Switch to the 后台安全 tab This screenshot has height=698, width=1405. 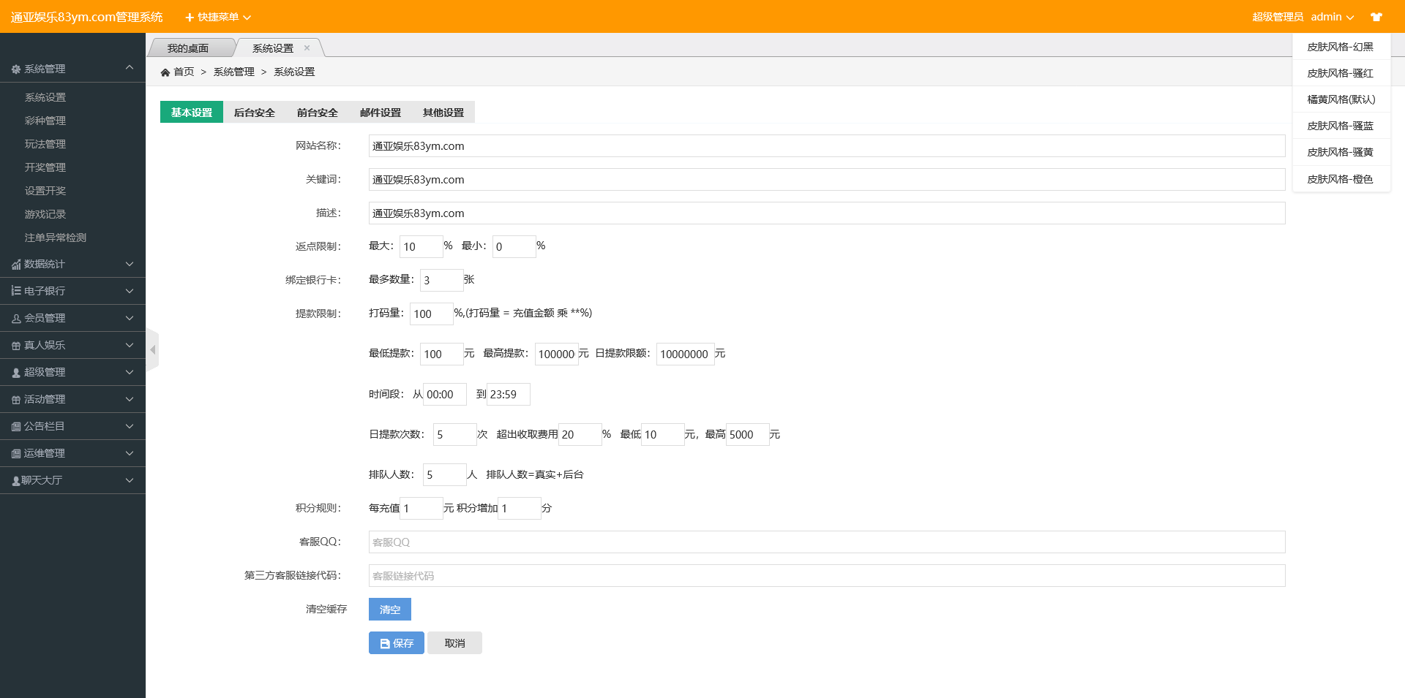click(254, 113)
